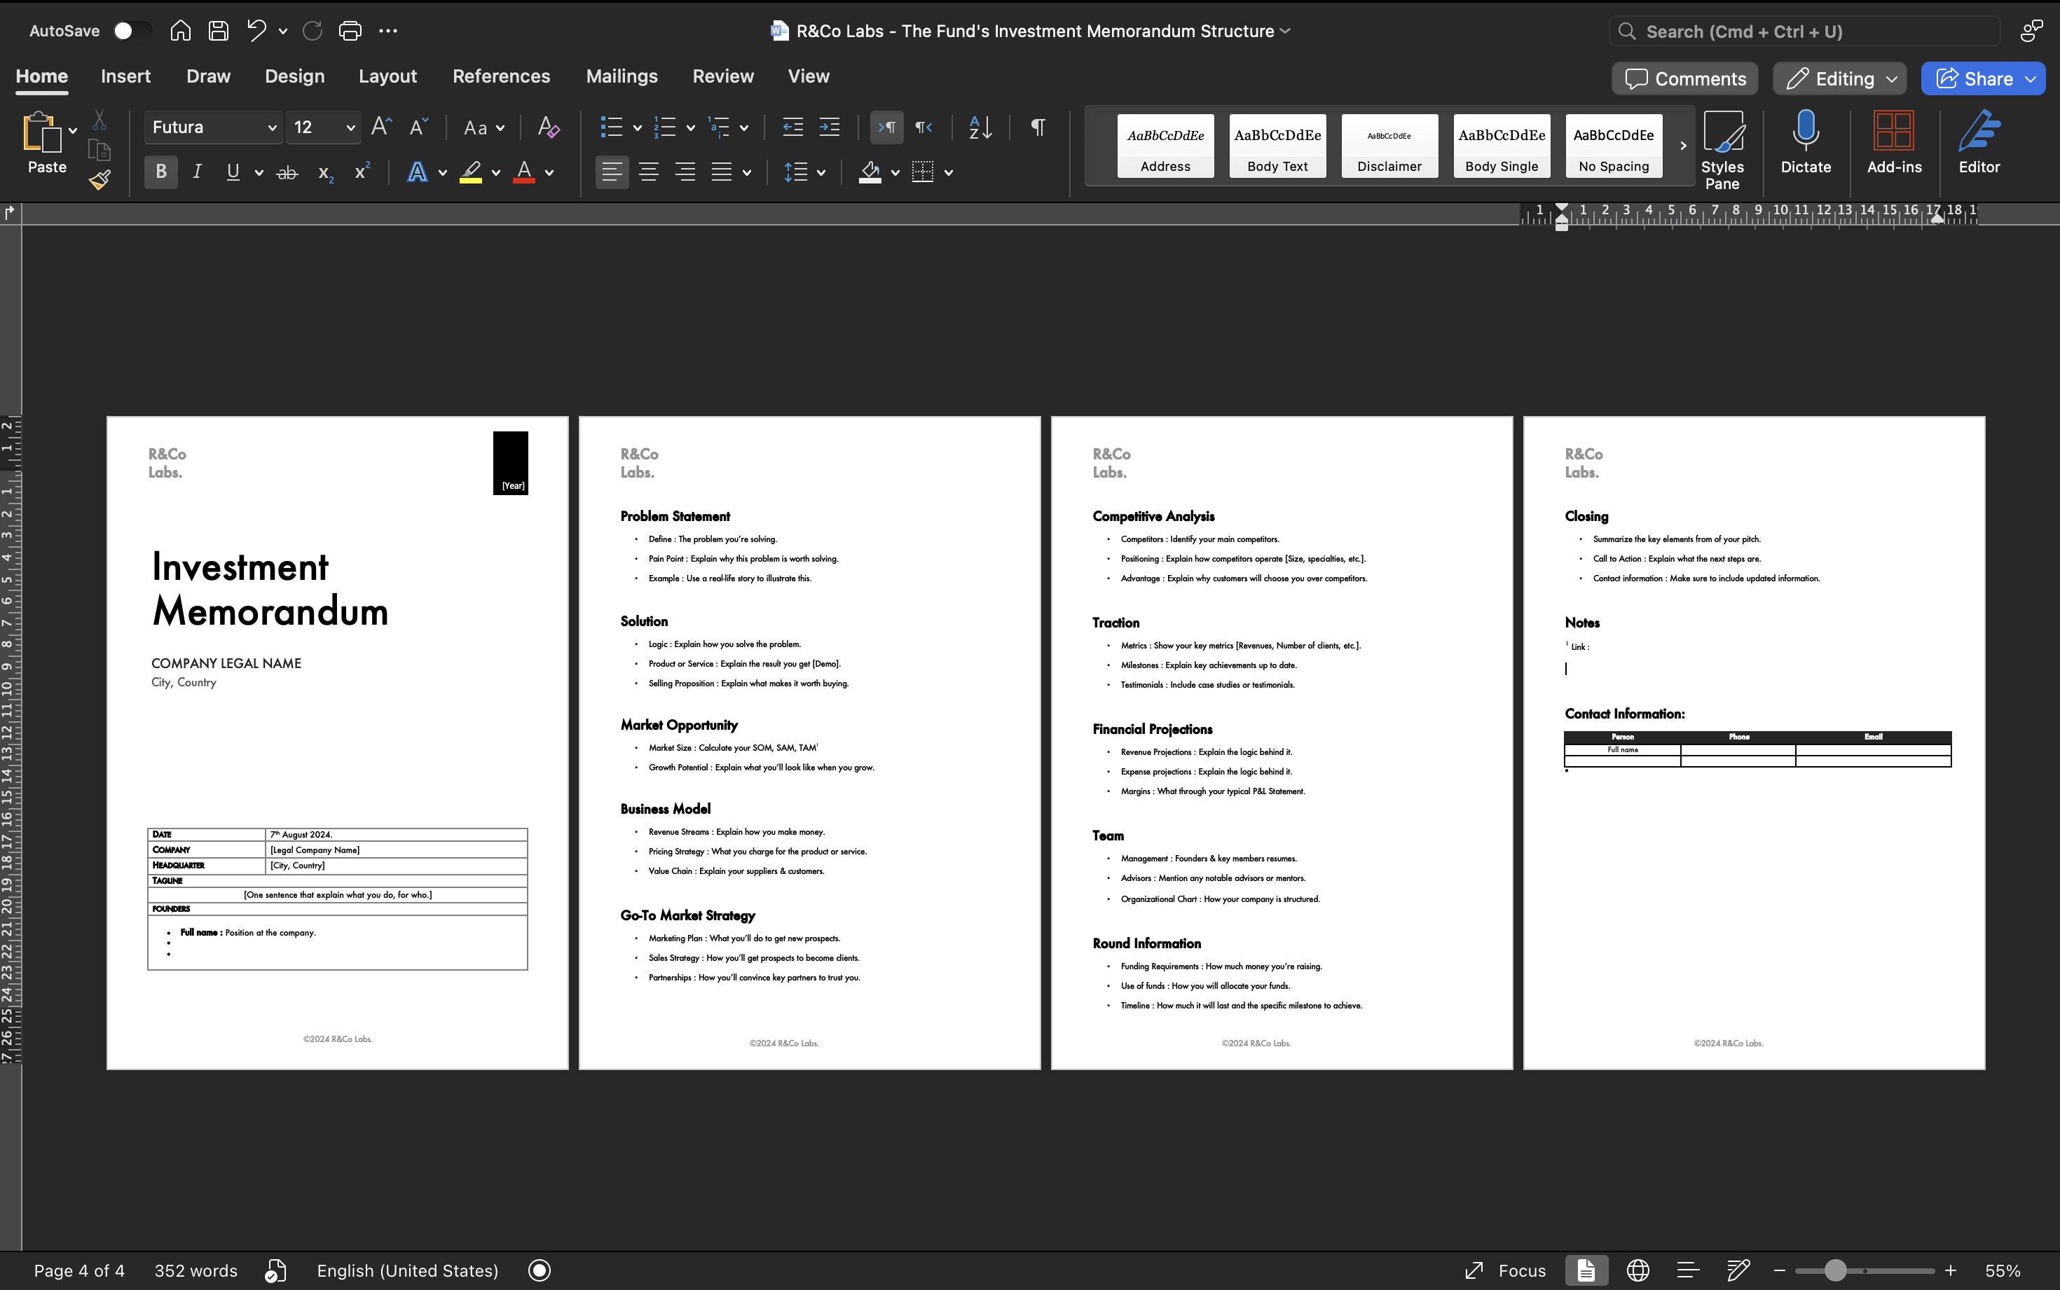The image size is (2060, 1290).
Task: Toggle Show paragraph marks pilcrow
Action: [x=1038, y=127]
